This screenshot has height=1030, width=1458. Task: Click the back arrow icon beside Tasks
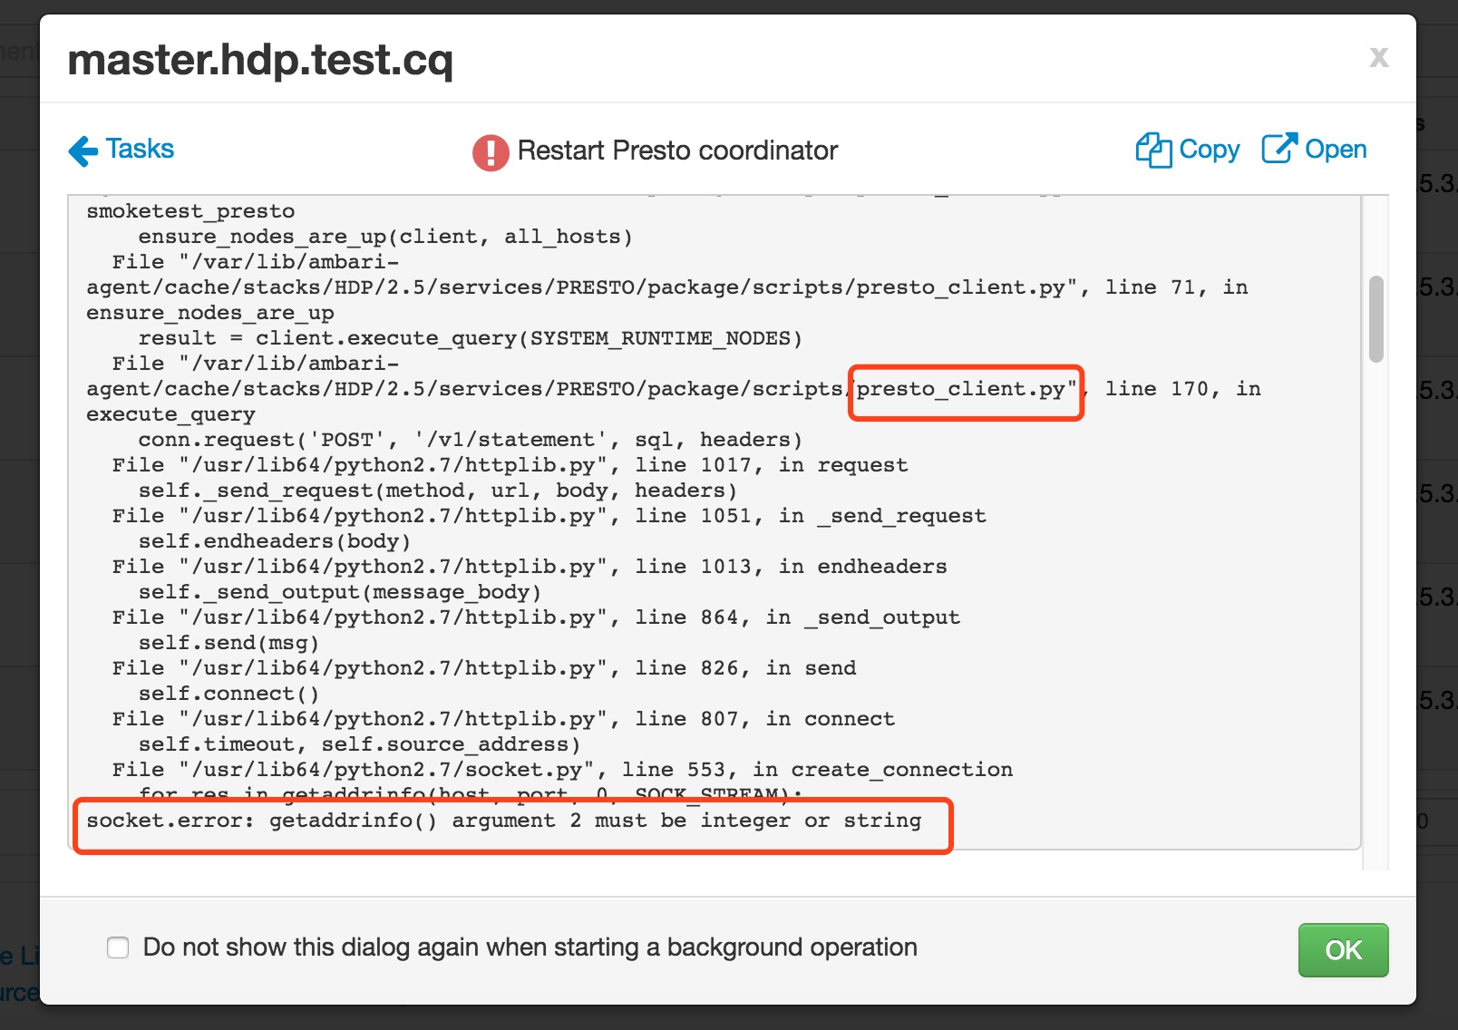[83, 151]
